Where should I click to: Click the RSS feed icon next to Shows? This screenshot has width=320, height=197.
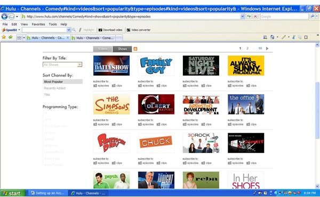pos(135,49)
